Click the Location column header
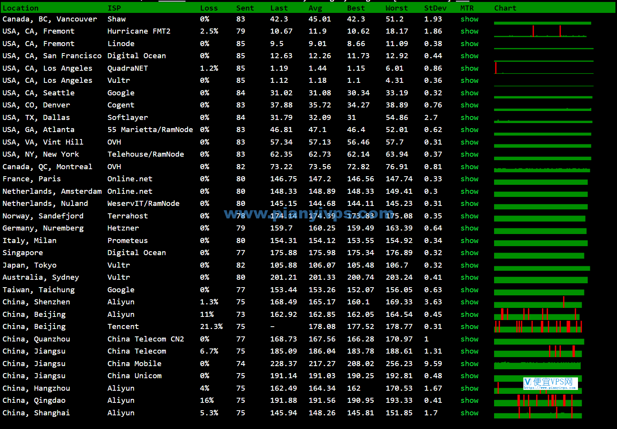This screenshot has height=429, width=617. [x=21, y=8]
